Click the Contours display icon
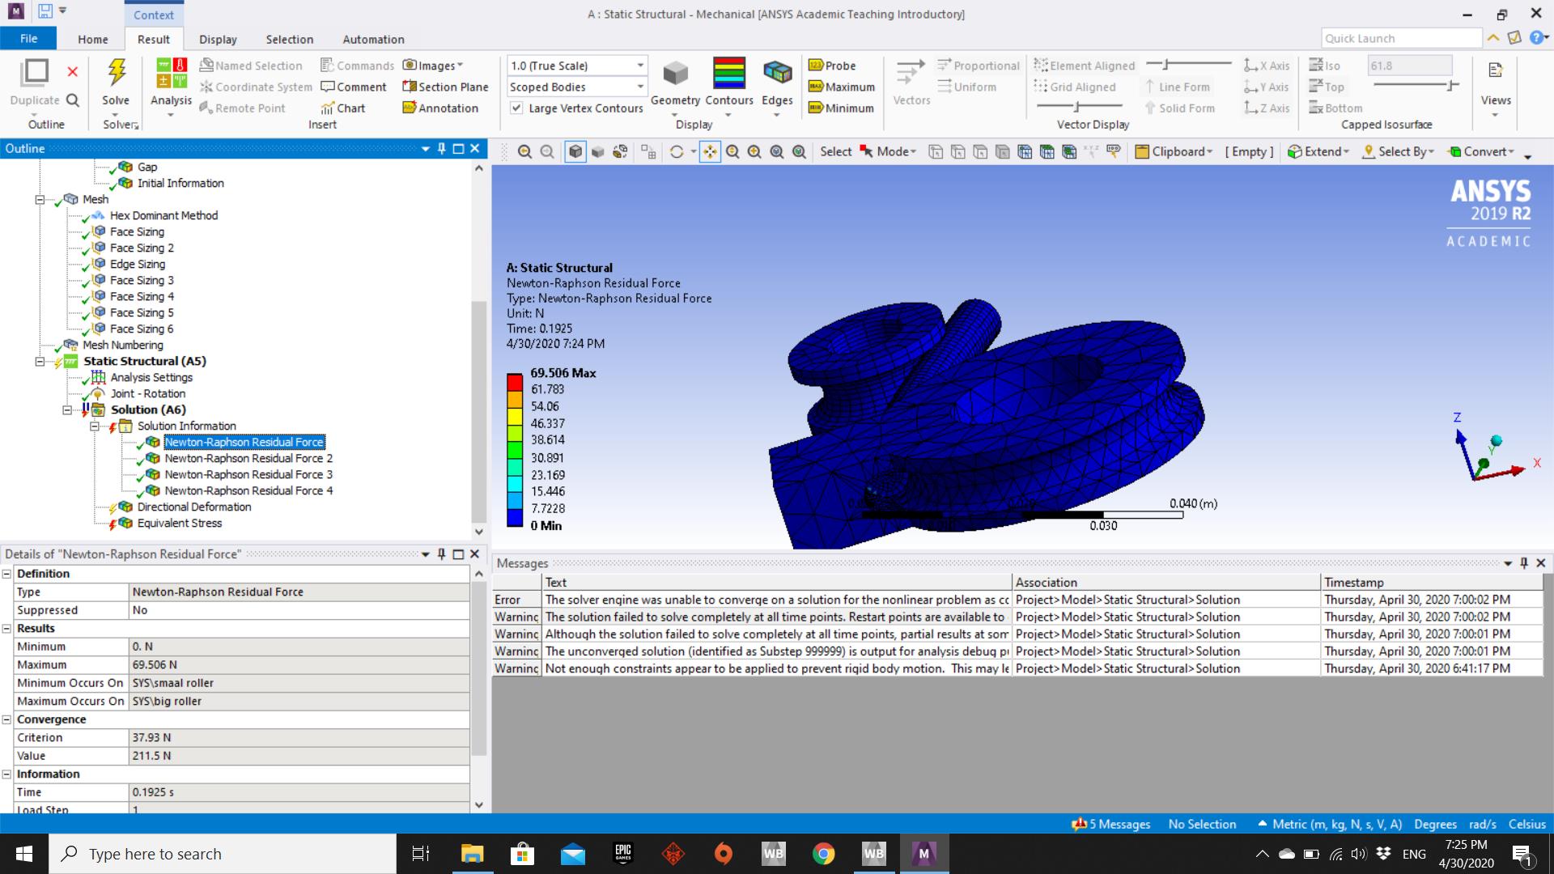1554x874 pixels. click(728, 73)
